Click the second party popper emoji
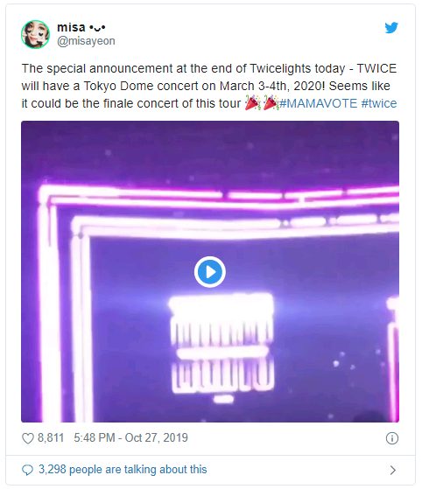This screenshot has width=422, height=489. tap(271, 103)
